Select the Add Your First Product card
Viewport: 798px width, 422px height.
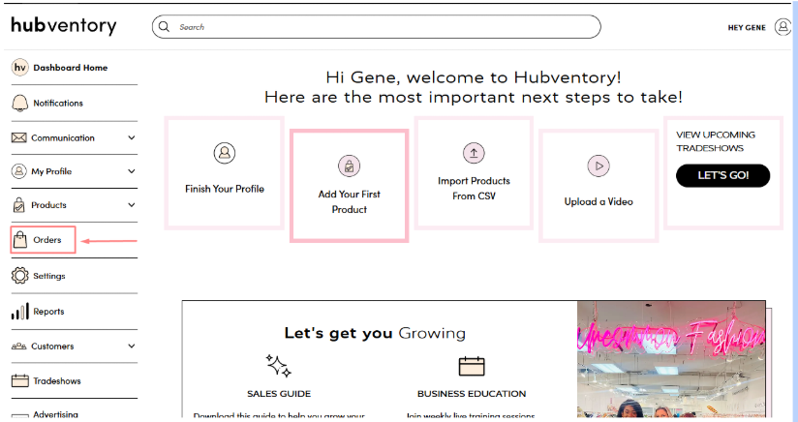349,186
